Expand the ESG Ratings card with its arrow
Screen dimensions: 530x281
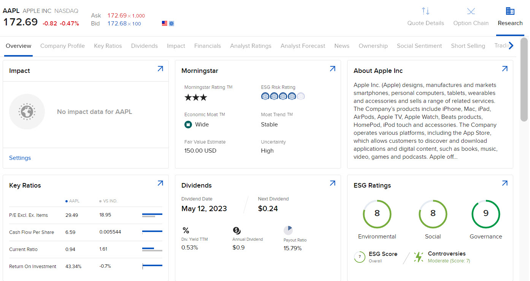pos(505,183)
